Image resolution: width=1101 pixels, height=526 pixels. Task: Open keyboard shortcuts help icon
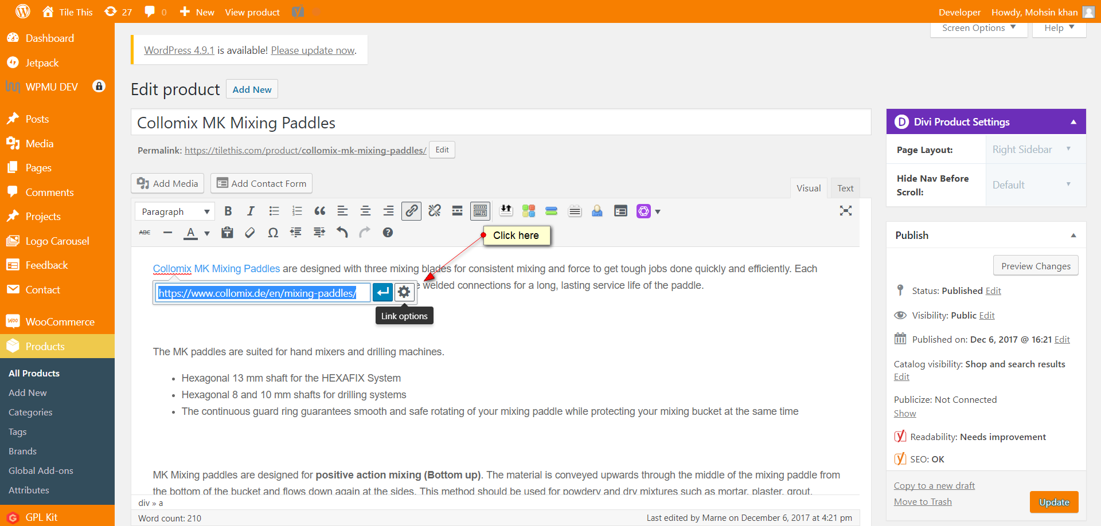coord(388,233)
